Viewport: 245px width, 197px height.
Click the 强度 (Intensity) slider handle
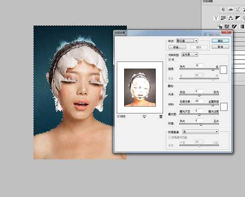tap(213, 69)
